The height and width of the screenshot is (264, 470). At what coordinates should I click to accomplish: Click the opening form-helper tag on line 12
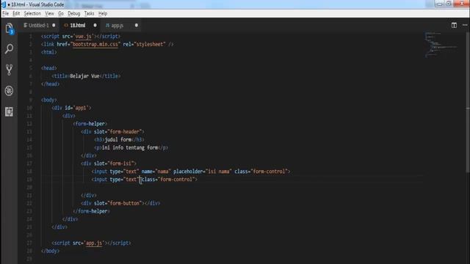click(90, 124)
